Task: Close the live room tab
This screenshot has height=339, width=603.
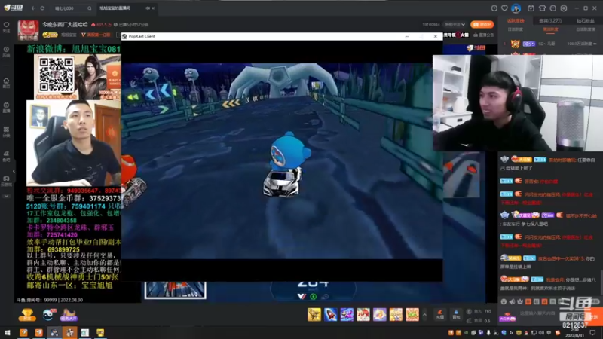Action: pos(153,8)
